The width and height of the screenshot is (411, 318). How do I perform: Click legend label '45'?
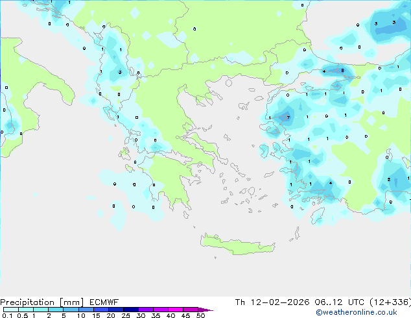click(185, 315)
